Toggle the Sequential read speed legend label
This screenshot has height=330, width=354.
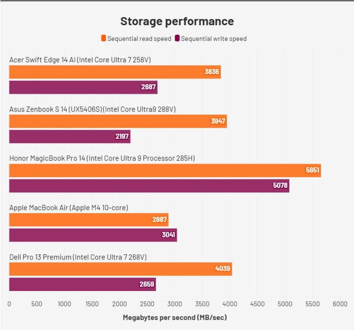point(139,39)
